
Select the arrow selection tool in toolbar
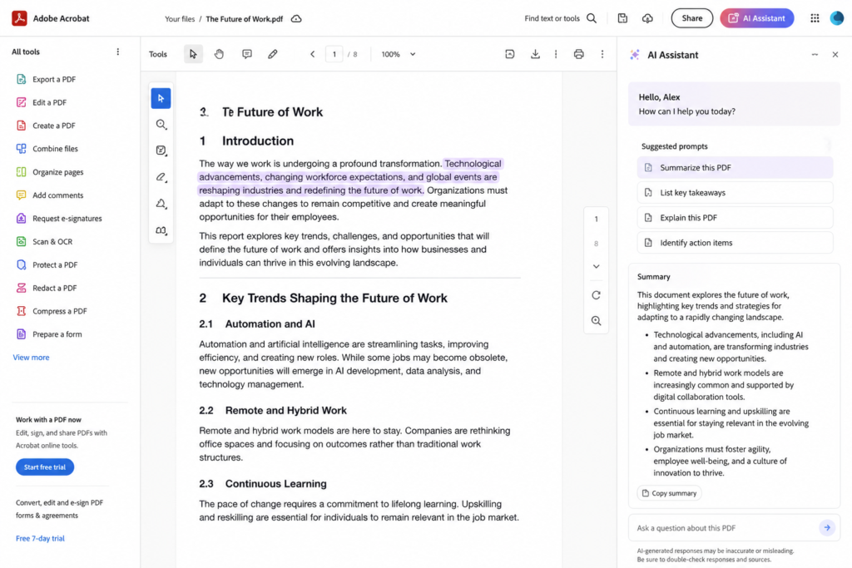pyautogui.click(x=193, y=54)
